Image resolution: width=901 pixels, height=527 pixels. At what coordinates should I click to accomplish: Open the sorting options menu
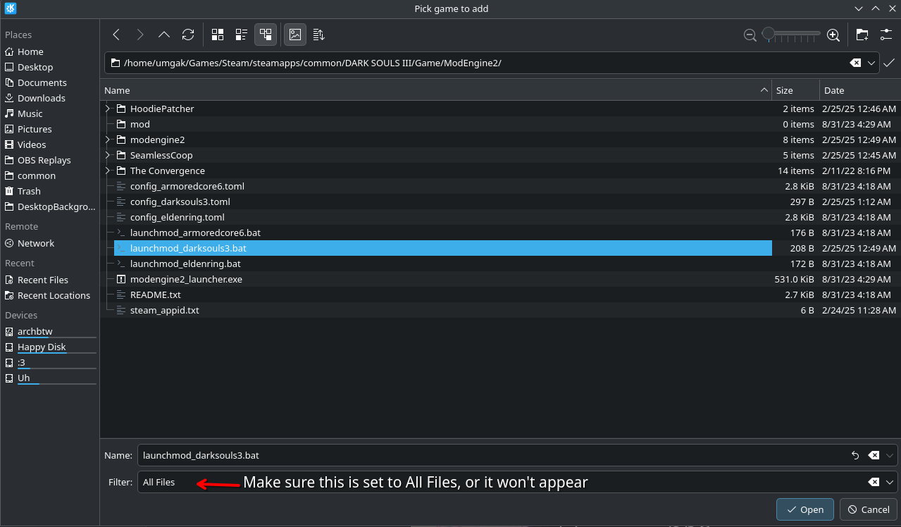pyautogui.click(x=318, y=35)
